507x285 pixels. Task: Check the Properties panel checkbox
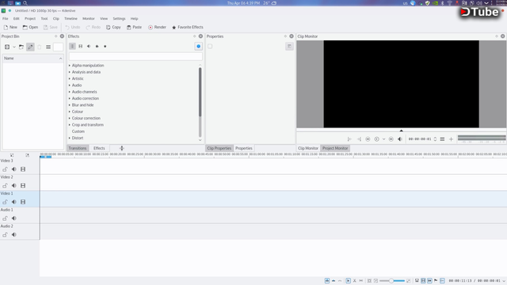point(210,46)
